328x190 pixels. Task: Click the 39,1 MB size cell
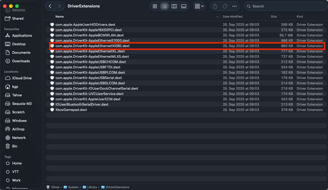coord(286,35)
